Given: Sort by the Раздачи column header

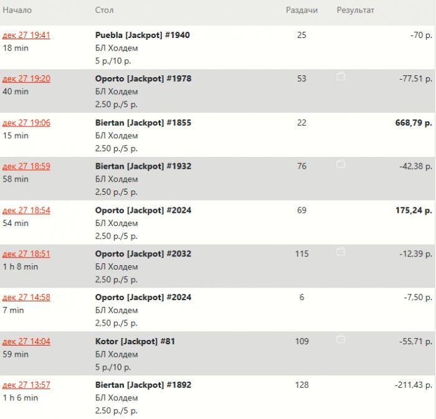Looking at the screenshot, I should click(x=301, y=11).
